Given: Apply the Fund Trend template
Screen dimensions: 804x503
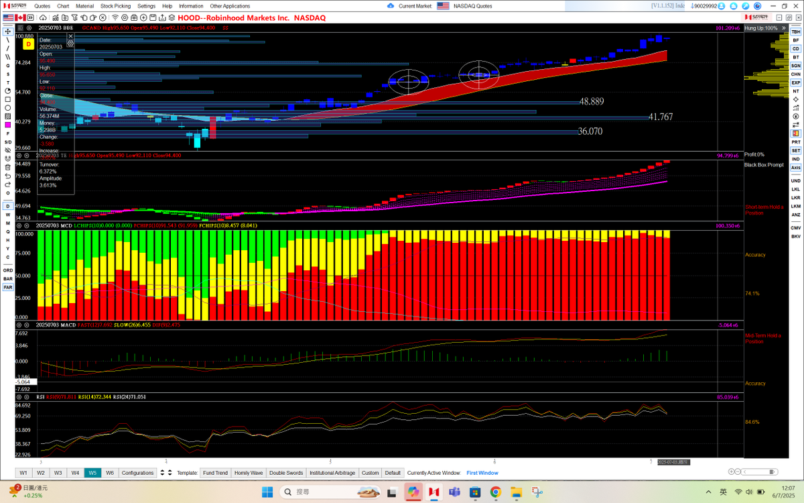Looking at the screenshot, I should click(x=215, y=473).
